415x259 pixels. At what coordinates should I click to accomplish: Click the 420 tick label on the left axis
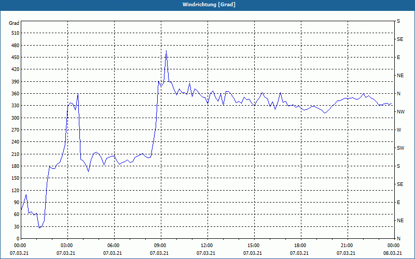(x=16, y=69)
